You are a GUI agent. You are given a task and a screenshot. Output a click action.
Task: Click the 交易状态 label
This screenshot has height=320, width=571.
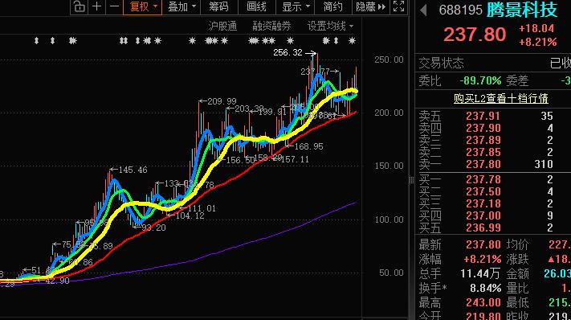click(441, 63)
